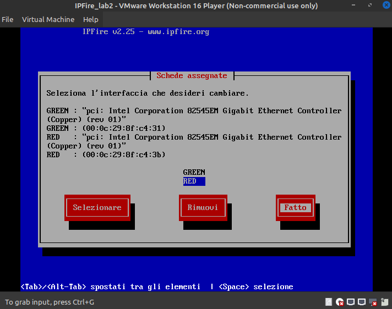Click the 'Schede assegnate' dialog title
The height and width of the screenshot is (309, 392).
(192, 76)
